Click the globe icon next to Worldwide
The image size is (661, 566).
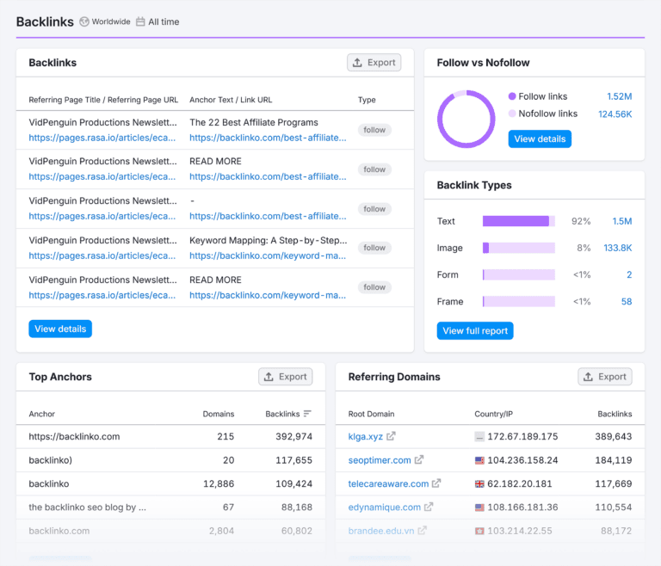tap(84, 22)
